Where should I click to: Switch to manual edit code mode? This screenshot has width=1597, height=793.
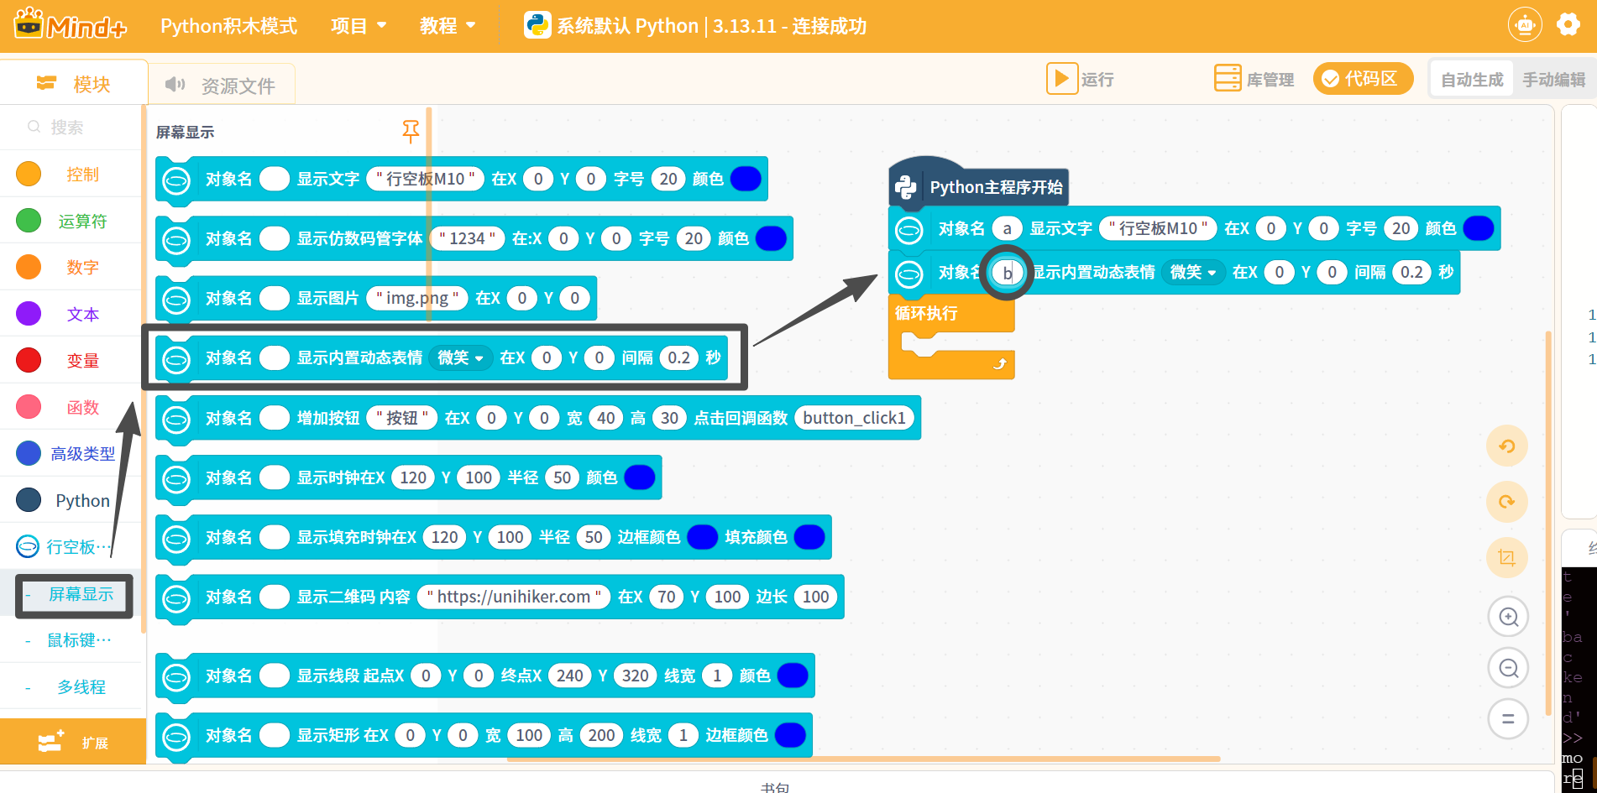pos(1553,80)
